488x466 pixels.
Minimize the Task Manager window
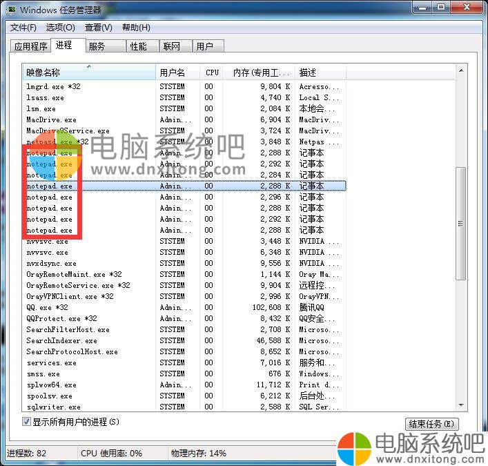[422, 7]
